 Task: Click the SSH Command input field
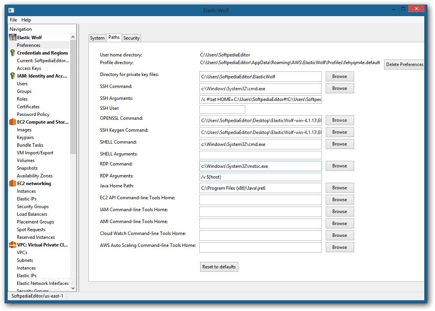261,89
